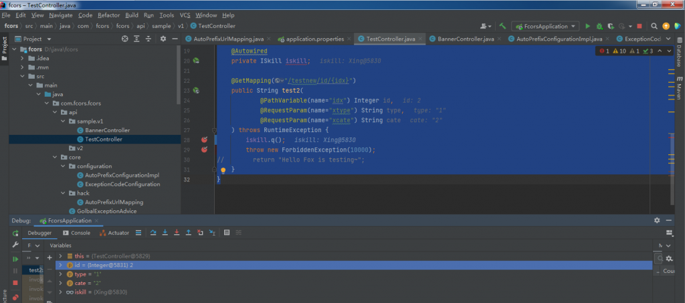Viewport: 685px width, 303px height.
Task: Open the Navigate menu
Action: point(61,15)
